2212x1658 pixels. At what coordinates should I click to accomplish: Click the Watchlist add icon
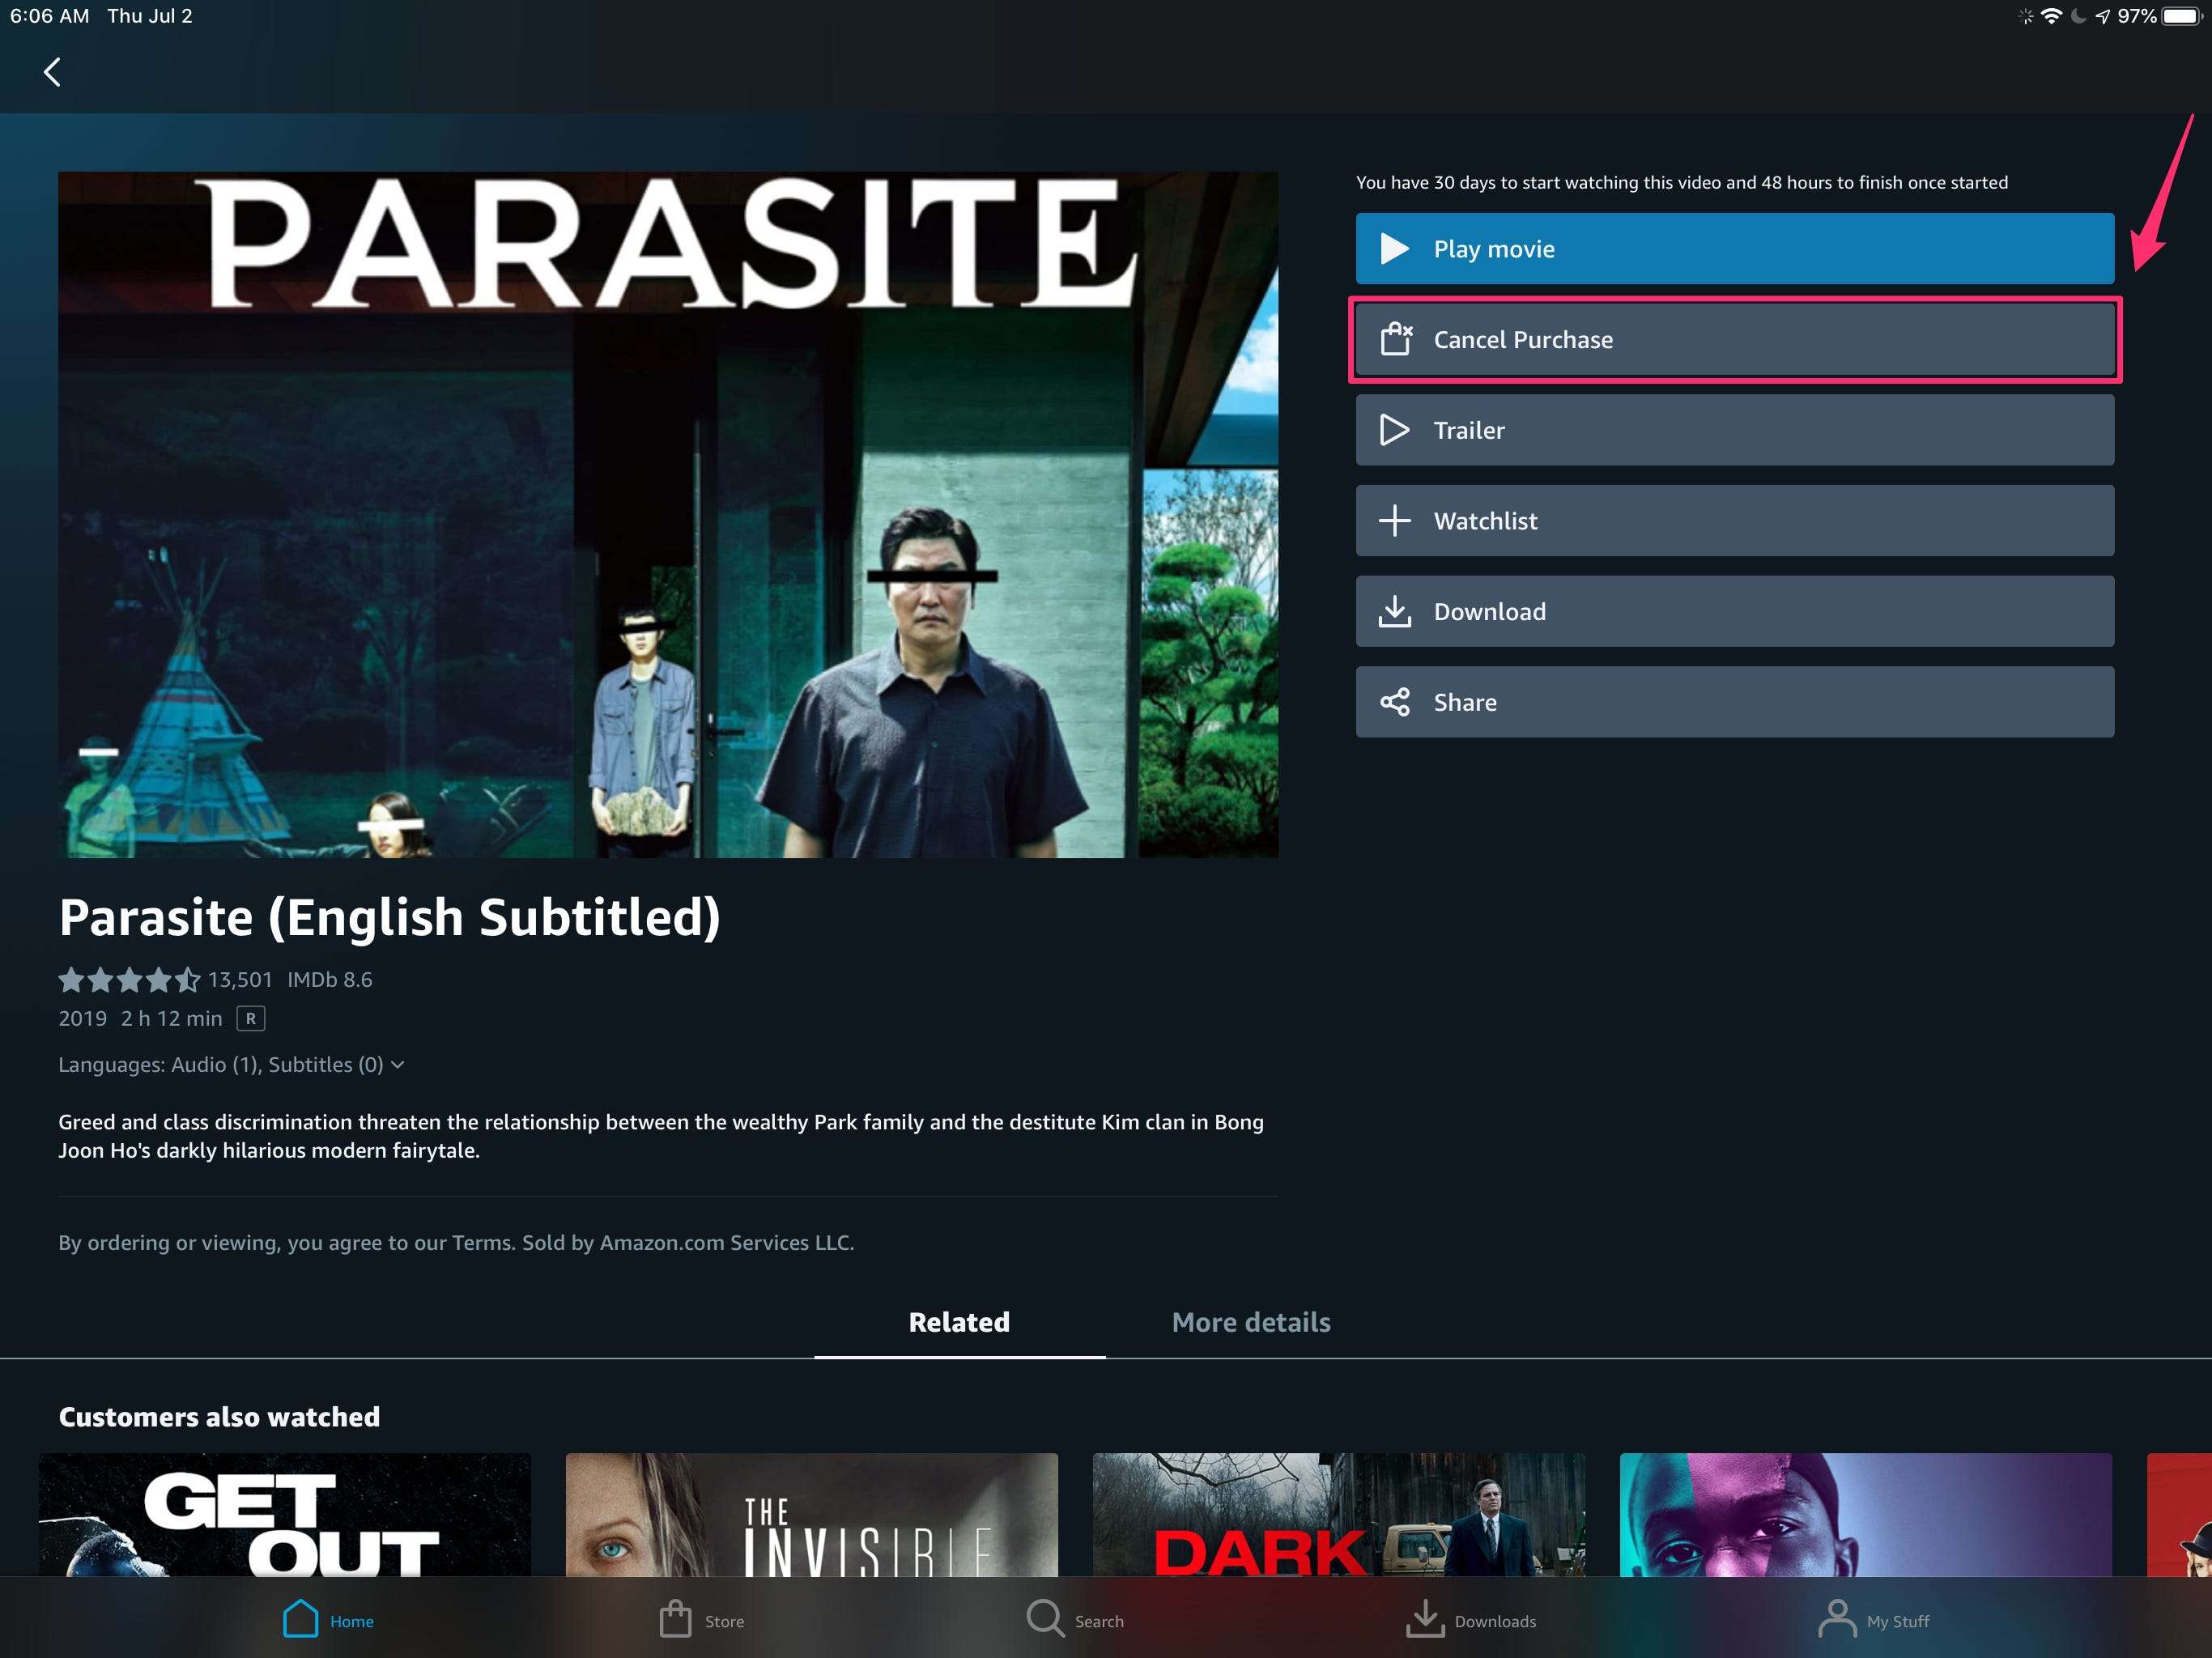[1393, 519]
